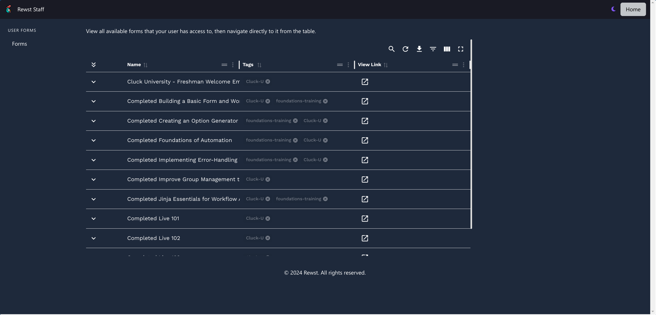This screenshot has height=315, width=656.
Task: Click the Home button
Action: (633, 9)
